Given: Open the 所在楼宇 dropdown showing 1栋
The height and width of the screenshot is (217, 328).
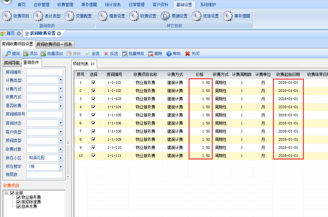Looking at the screenshot, I should [61, 167].
